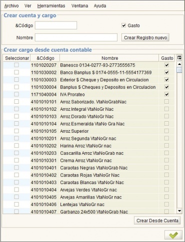Open the Ayuda menu
Image resolution: width=185 pixels, height=242 pixels.
pos(100,6)
